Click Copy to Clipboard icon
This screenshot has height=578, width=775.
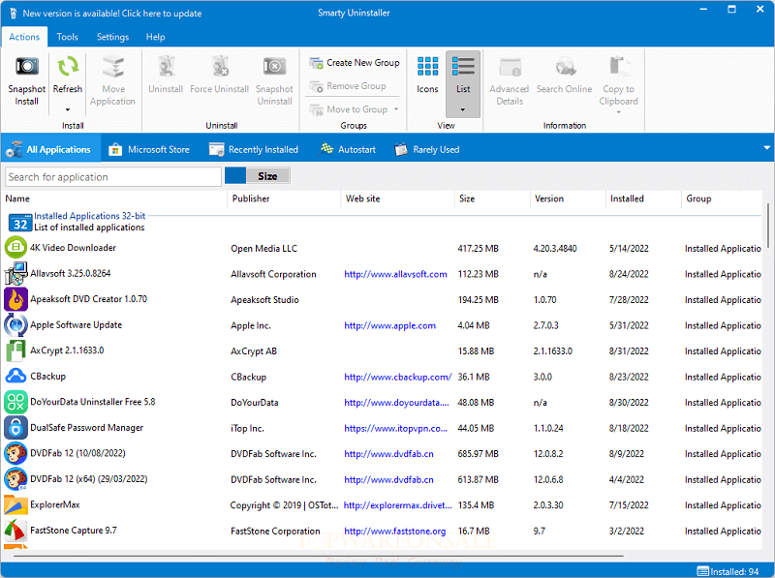(619, 67)
